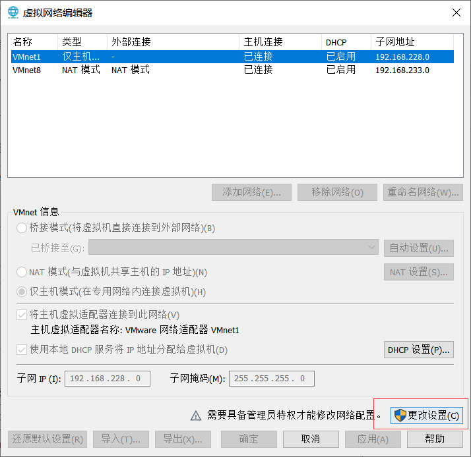Click the 添加网络(E)... button
This screenshot has width=471, height=457.
click(251, 192)
